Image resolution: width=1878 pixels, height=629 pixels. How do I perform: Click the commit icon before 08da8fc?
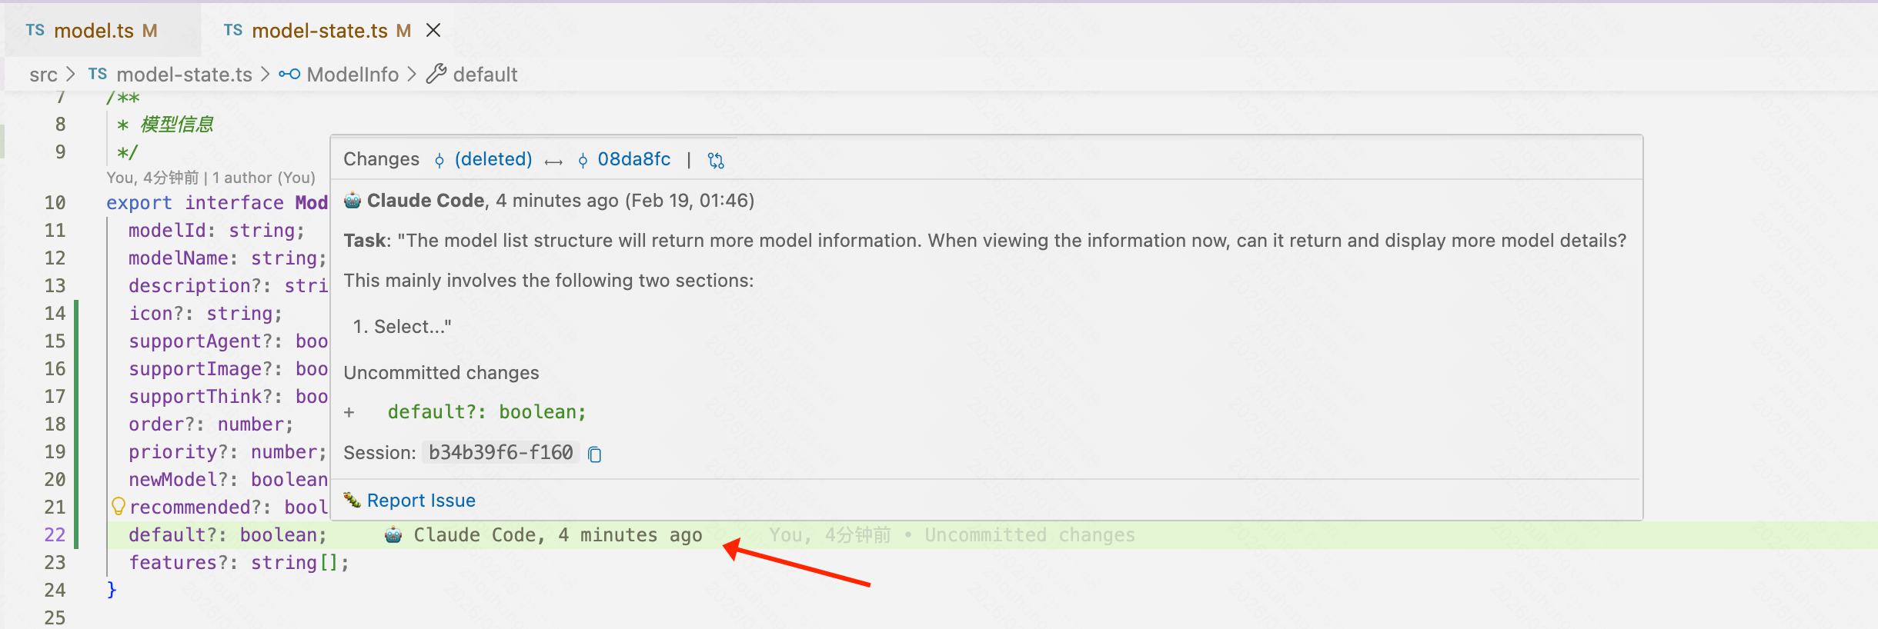583,160
